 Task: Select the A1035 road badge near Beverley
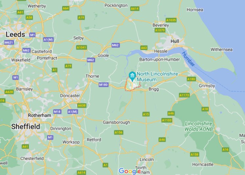pos(171,20)
